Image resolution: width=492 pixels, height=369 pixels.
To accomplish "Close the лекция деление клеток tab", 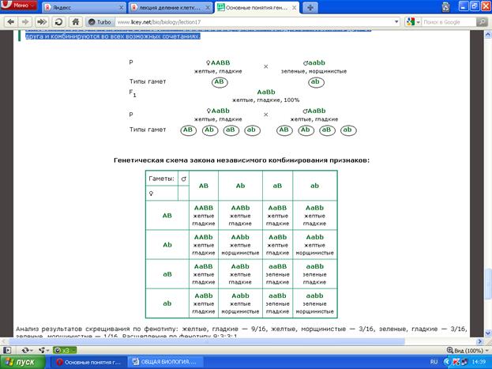I will (x=208, y=8).
